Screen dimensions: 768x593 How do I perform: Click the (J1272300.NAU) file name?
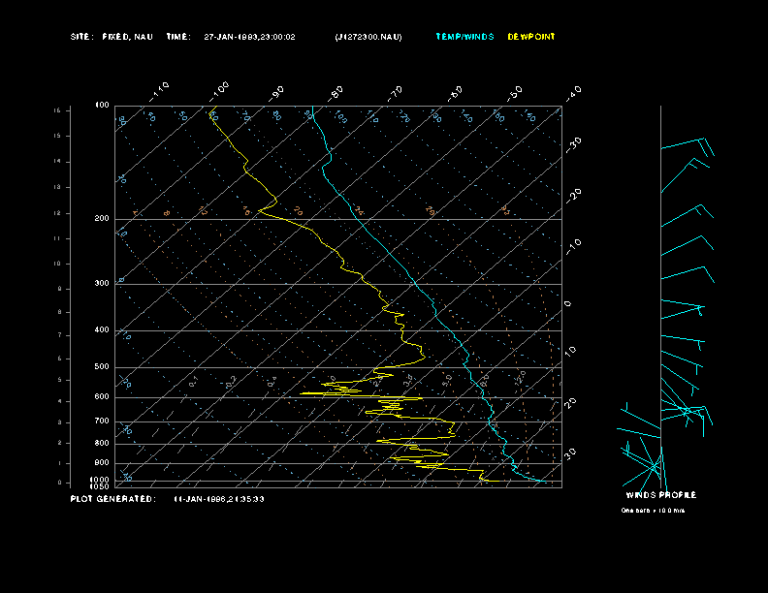coord(368,37)
